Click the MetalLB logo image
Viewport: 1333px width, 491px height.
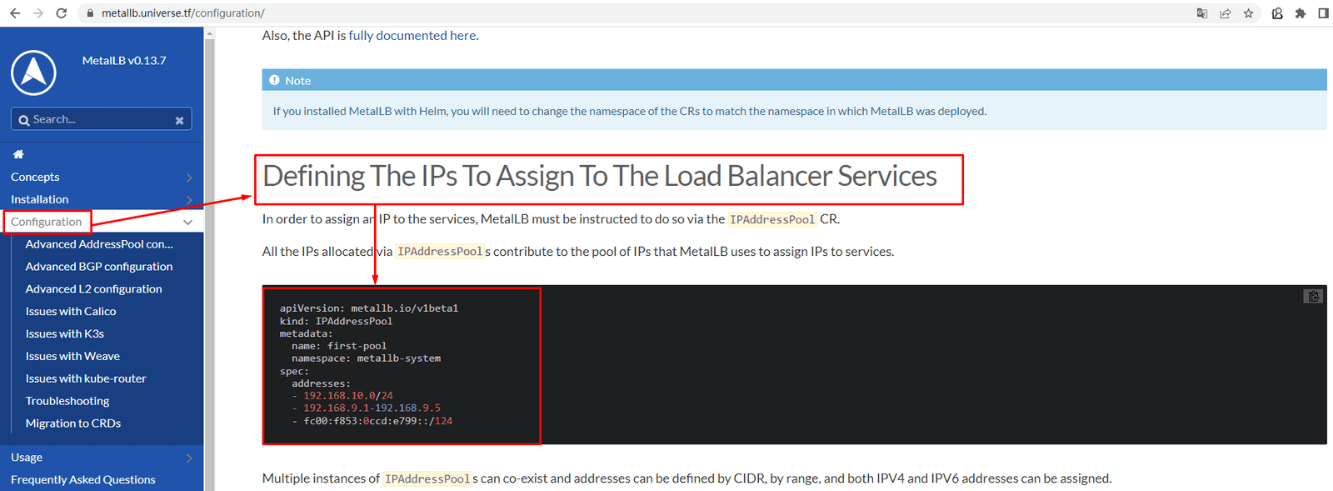33,73
